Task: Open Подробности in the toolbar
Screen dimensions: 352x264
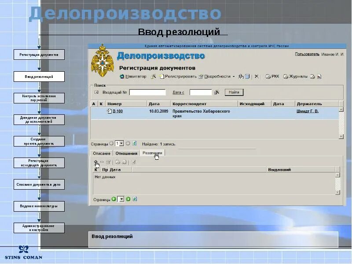Action: pos(215,77)
